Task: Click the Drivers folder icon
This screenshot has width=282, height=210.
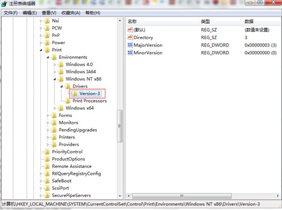Action: pyautogui.click(x=68, y=86)
